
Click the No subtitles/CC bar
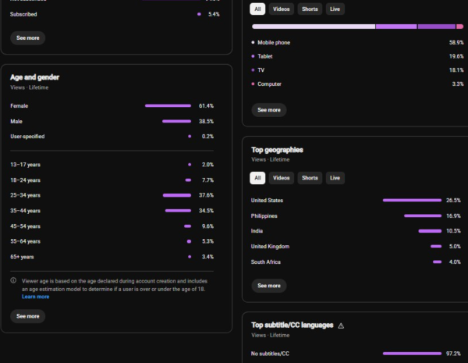point(412,354)
